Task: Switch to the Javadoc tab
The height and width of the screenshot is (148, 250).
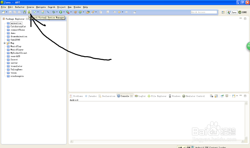Action: pyautogui.click(x=91, y=96)
